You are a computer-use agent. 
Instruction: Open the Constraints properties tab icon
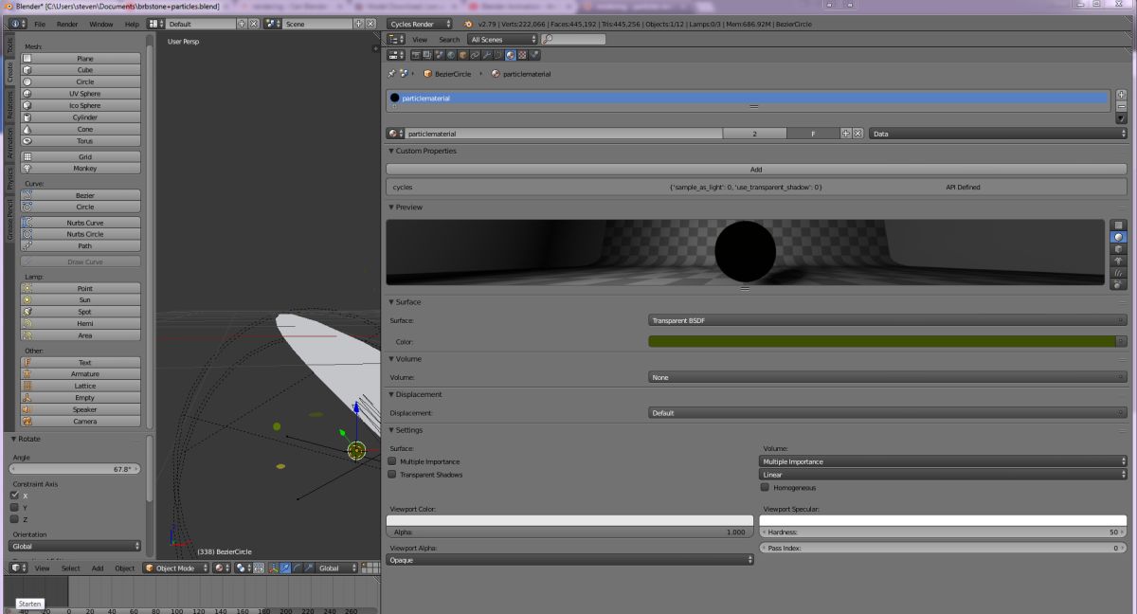pyautogui.click(x=475, y=55)
